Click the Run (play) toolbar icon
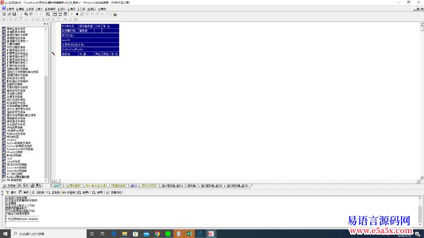 (71, 14)
